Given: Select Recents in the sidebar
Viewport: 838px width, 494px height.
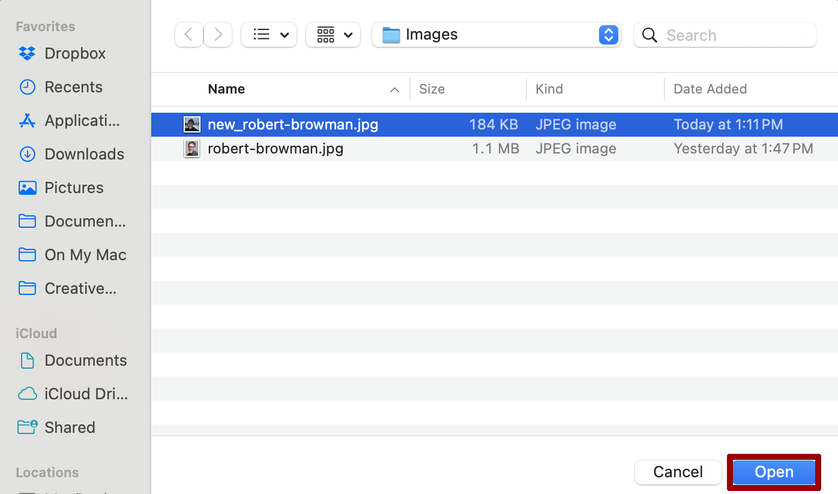Looking at the screenshot, I should (73, 87).
